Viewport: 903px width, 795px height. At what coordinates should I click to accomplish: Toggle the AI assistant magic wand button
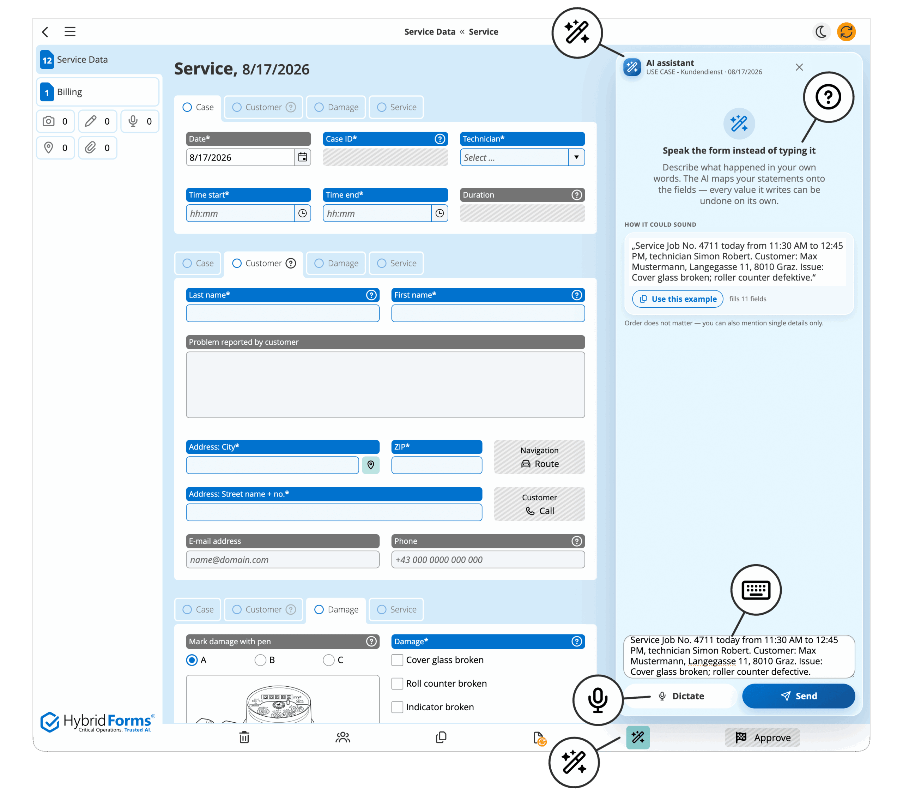pyautogui.click(x=637, y=737)
